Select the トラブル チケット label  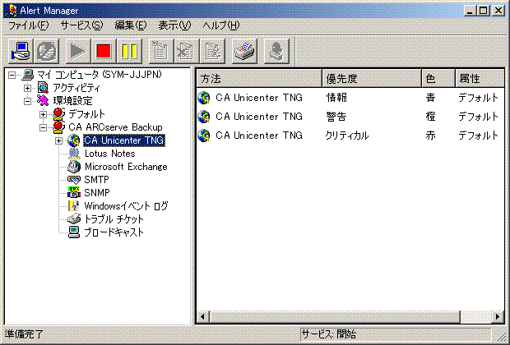point(114,219)
